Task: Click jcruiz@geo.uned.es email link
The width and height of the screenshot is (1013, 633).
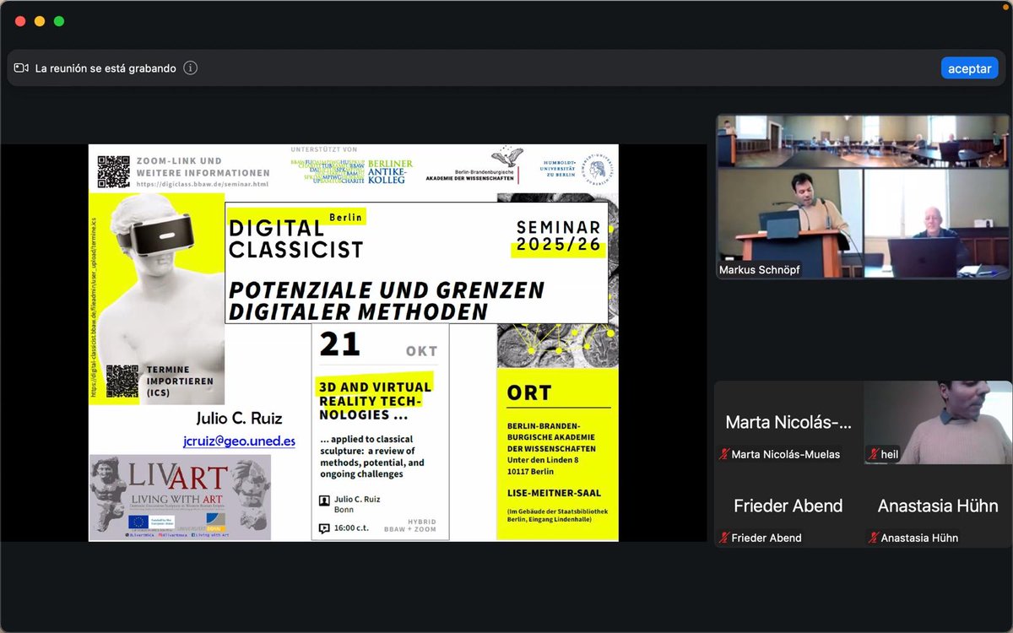Action: click(239, 441)
